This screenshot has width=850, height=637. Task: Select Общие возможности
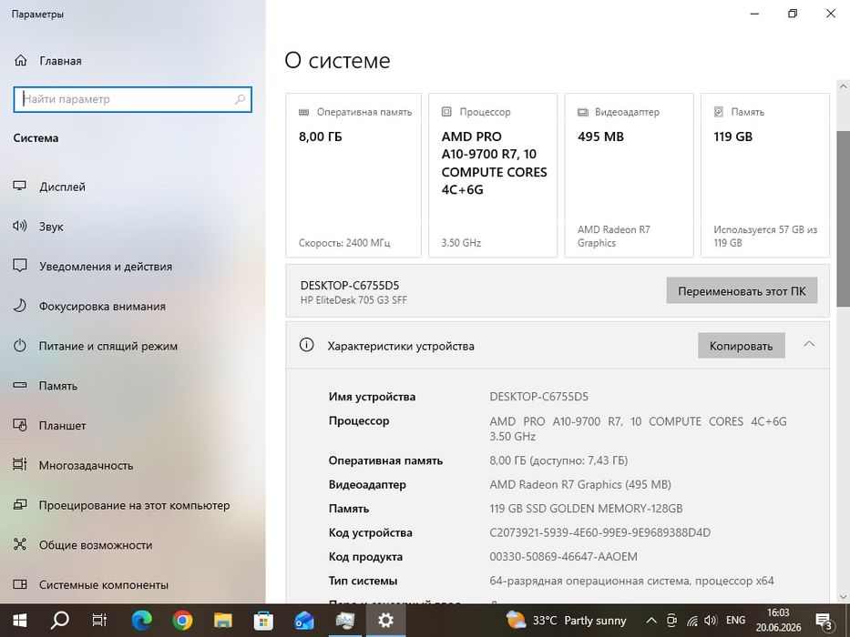[96, 545]
